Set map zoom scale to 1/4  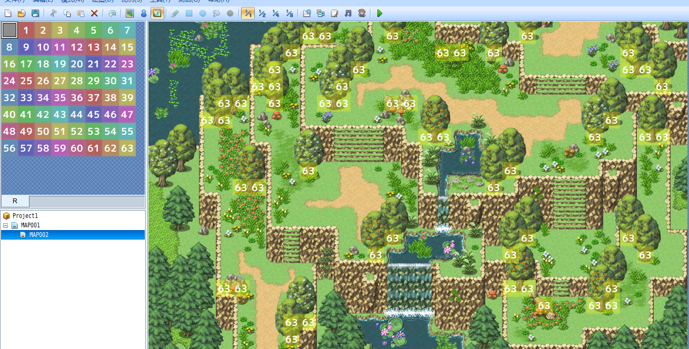275,13
